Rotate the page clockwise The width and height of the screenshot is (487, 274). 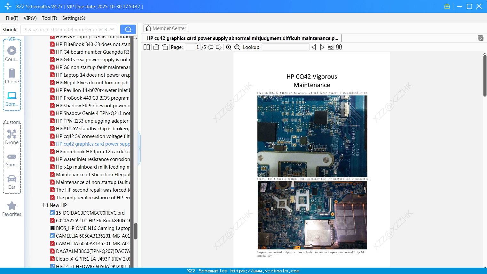[165, 47]
